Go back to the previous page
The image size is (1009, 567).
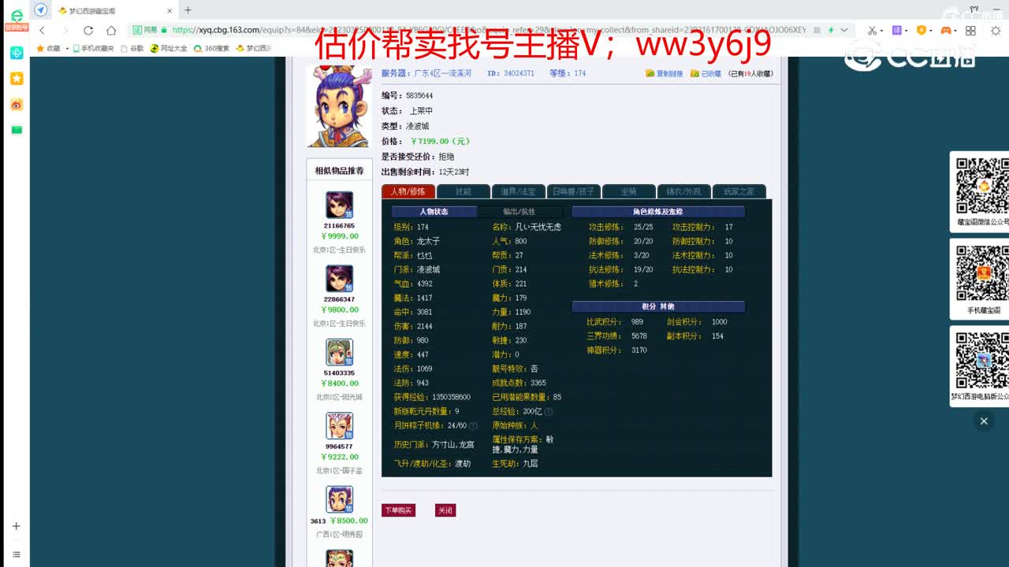coord(42,30)
